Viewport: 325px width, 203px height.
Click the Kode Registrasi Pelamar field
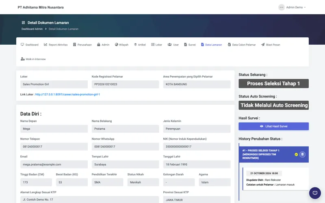click(126, 84)
